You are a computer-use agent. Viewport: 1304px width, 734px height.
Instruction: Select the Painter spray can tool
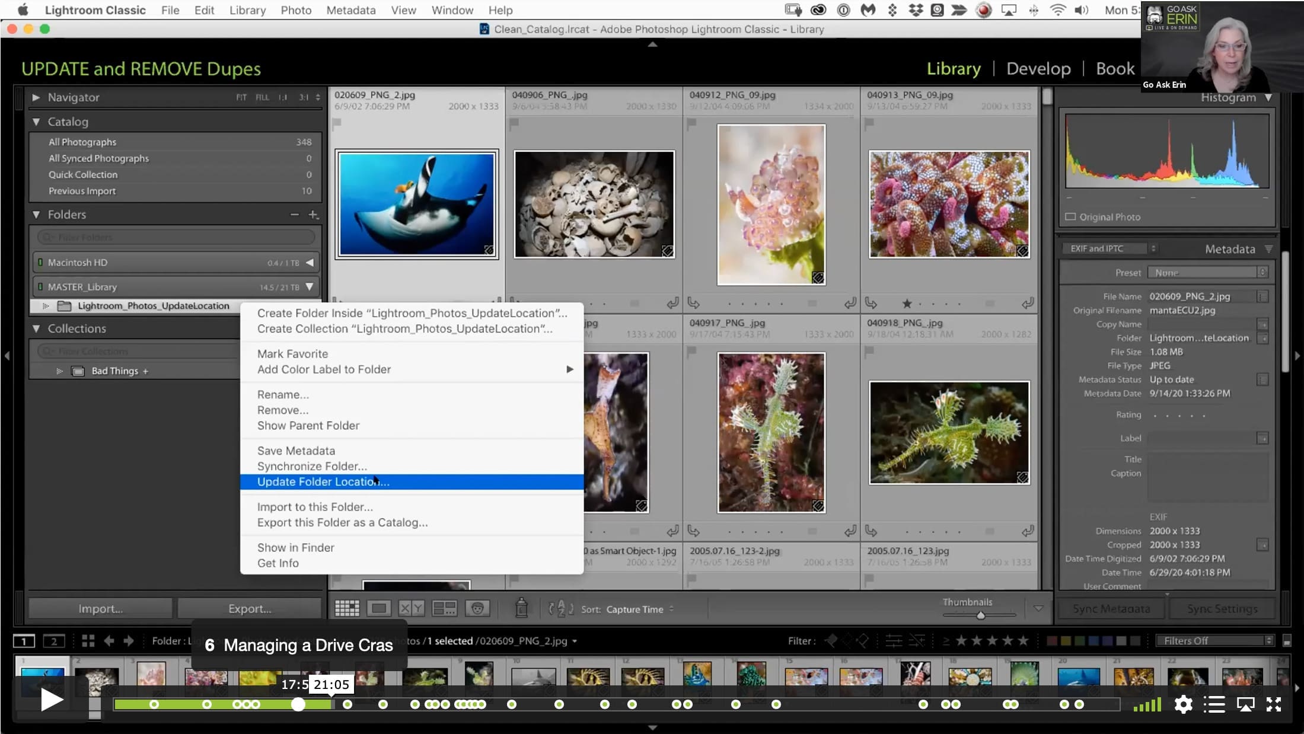point(521,608)
